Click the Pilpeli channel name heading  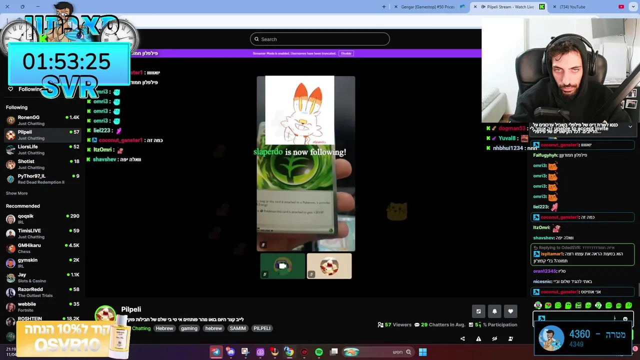pyautogui.click(x=131, y=309)
